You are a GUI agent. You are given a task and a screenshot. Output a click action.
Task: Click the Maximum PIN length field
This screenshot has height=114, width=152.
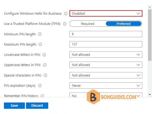(x=106, y=44)
